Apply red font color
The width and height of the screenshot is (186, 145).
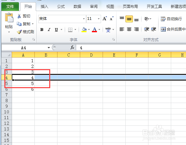click(x=94, y=30)
